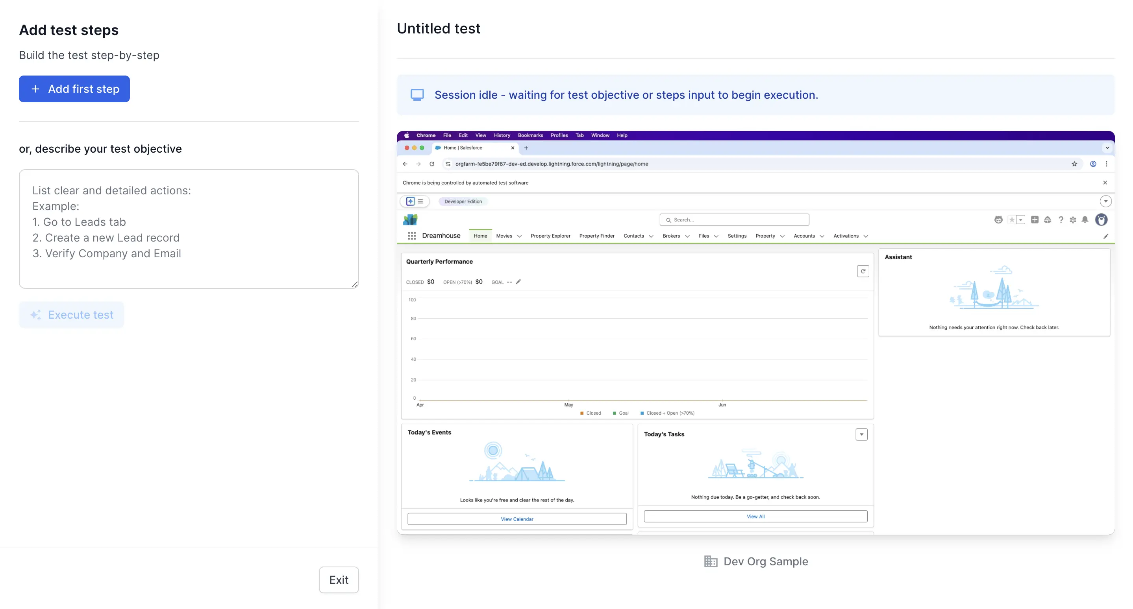Edit the quarterly goal with pencil icon
Image resolution: width=1133 pixels, height=609 pixels.
click(519, 282)
